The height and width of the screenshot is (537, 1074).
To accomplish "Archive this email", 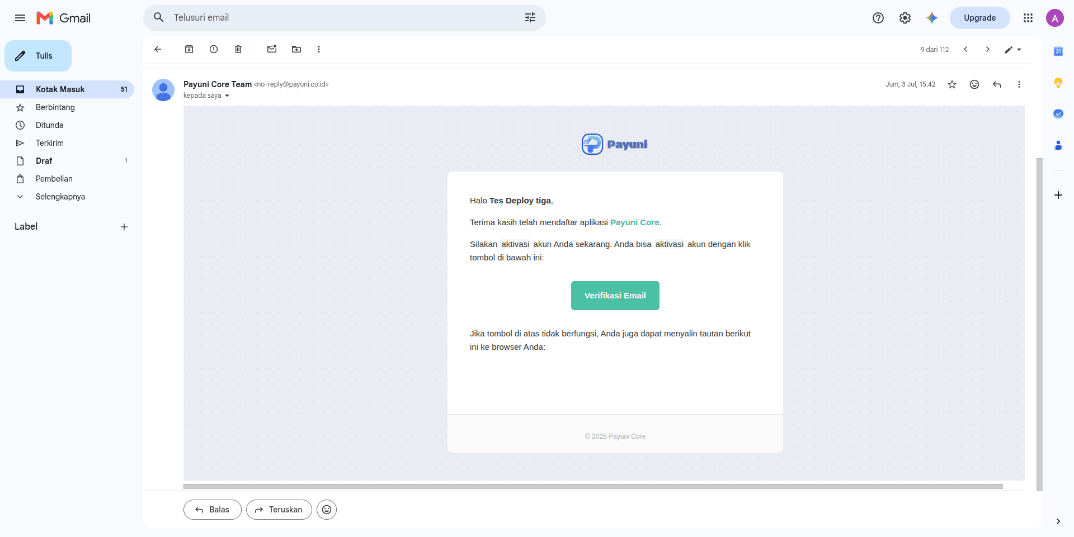I will pyautogui.click(x=189, y=49).
